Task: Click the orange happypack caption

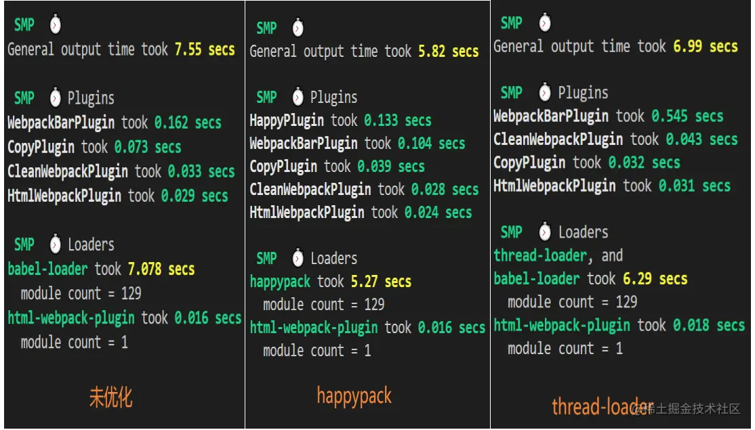Action: [354, 397]
